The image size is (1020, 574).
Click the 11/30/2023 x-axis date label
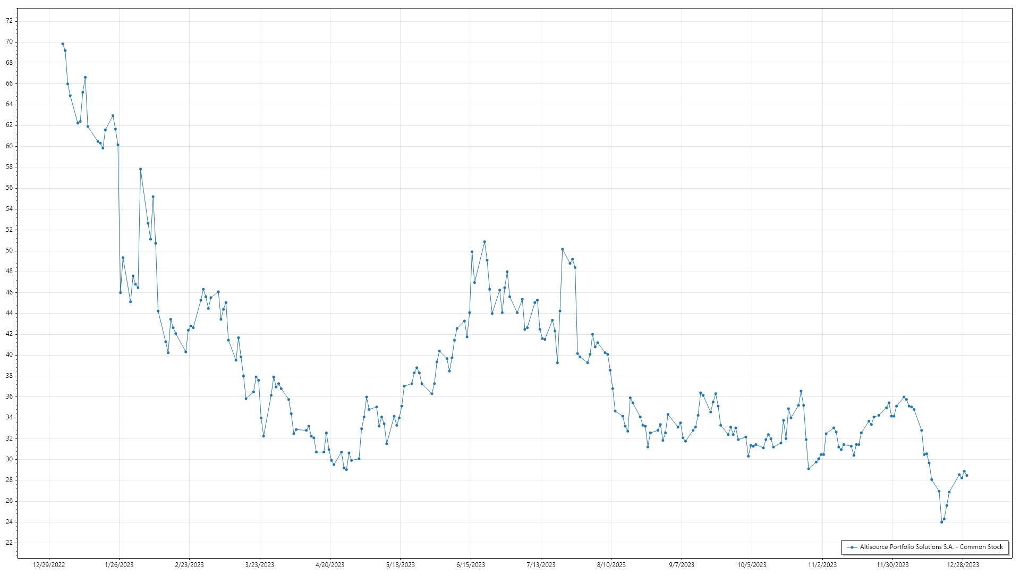[892, 565]
